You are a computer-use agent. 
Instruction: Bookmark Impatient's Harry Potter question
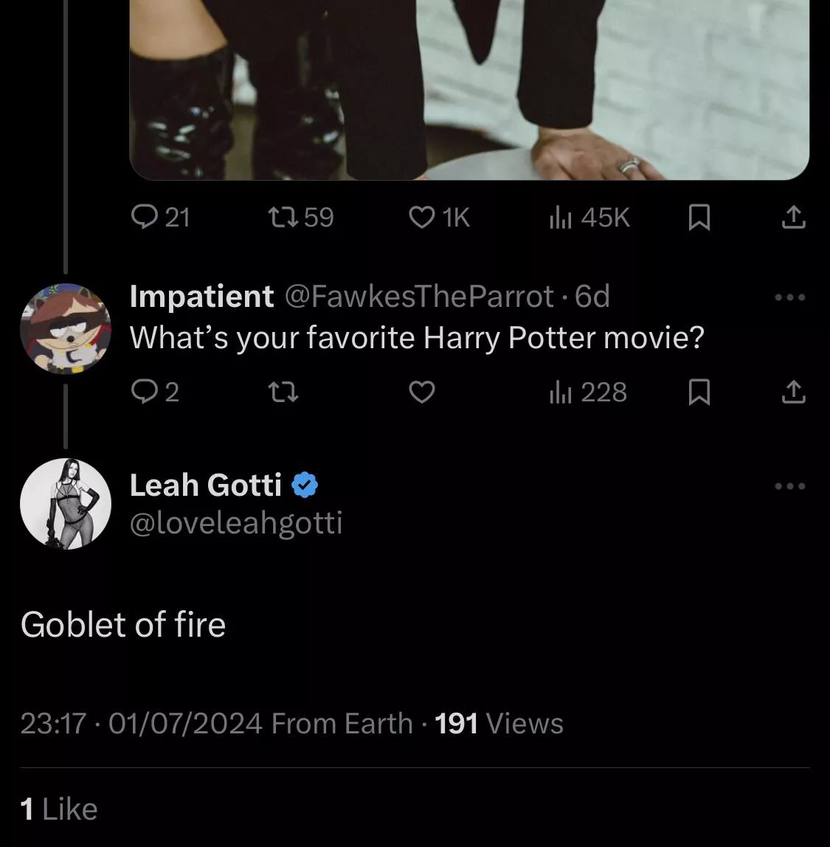point(699,392)
